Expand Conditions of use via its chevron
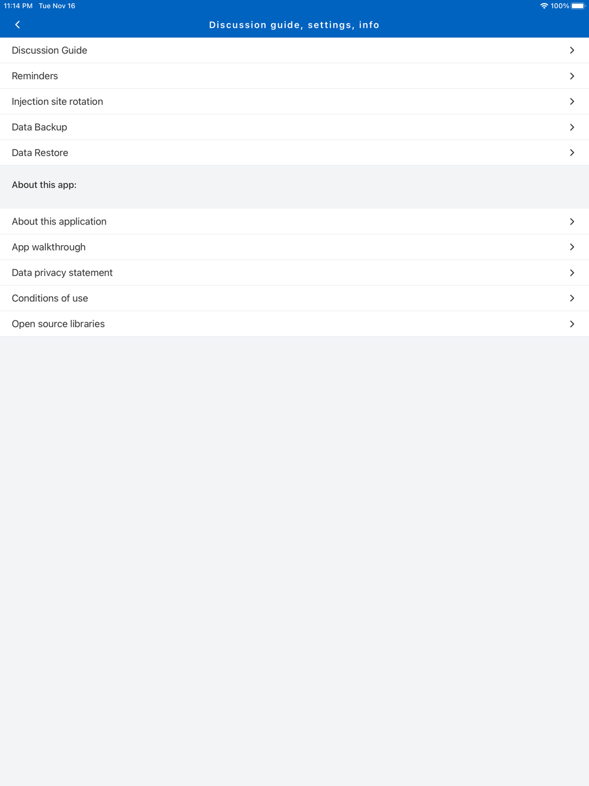589x786 pixels. (572, 298)
